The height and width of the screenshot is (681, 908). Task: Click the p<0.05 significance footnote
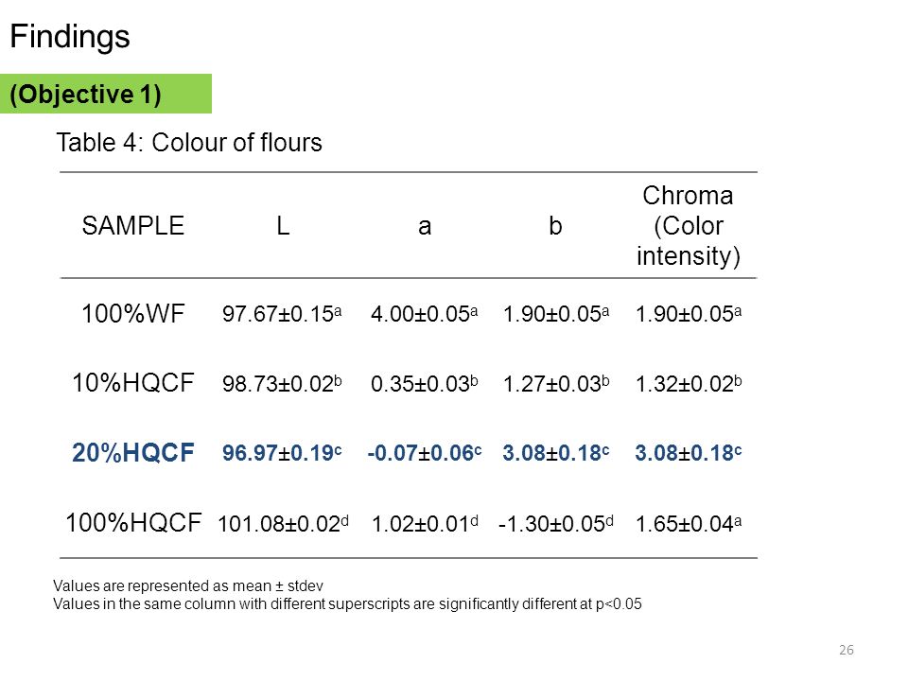point(347,604)
